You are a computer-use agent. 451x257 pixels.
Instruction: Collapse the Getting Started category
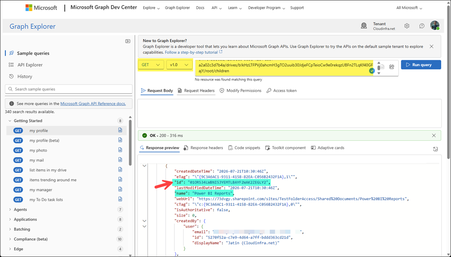pos(10,121)
